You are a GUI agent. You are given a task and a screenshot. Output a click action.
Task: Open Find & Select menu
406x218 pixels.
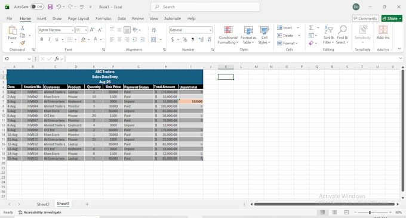click(342, 35)
